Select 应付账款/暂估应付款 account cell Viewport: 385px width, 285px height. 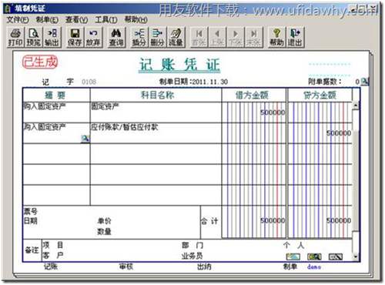[x=156, y=133]
